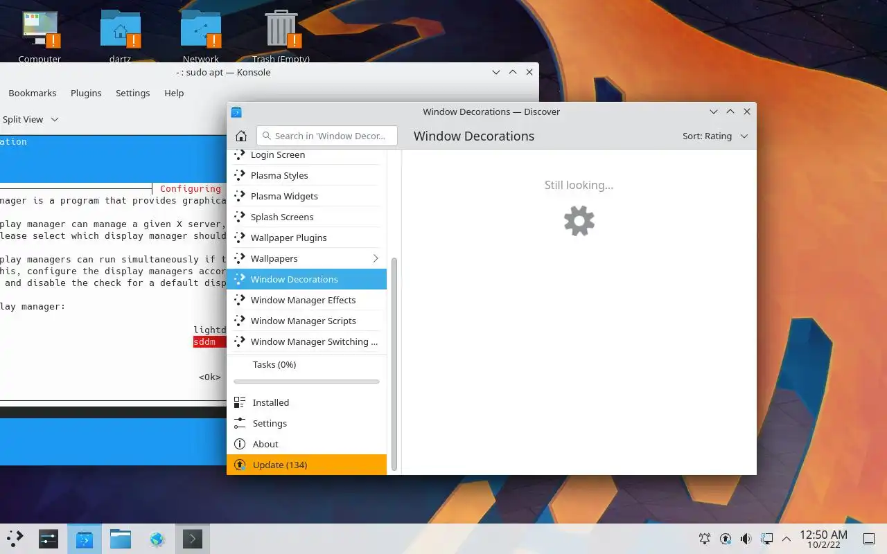This screenshot has width=887, height=554.
Task: Select the Window Manager Scripts category
Action: (306, 321)
